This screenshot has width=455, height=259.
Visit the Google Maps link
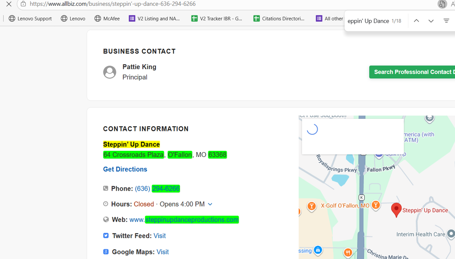point(163,252)
